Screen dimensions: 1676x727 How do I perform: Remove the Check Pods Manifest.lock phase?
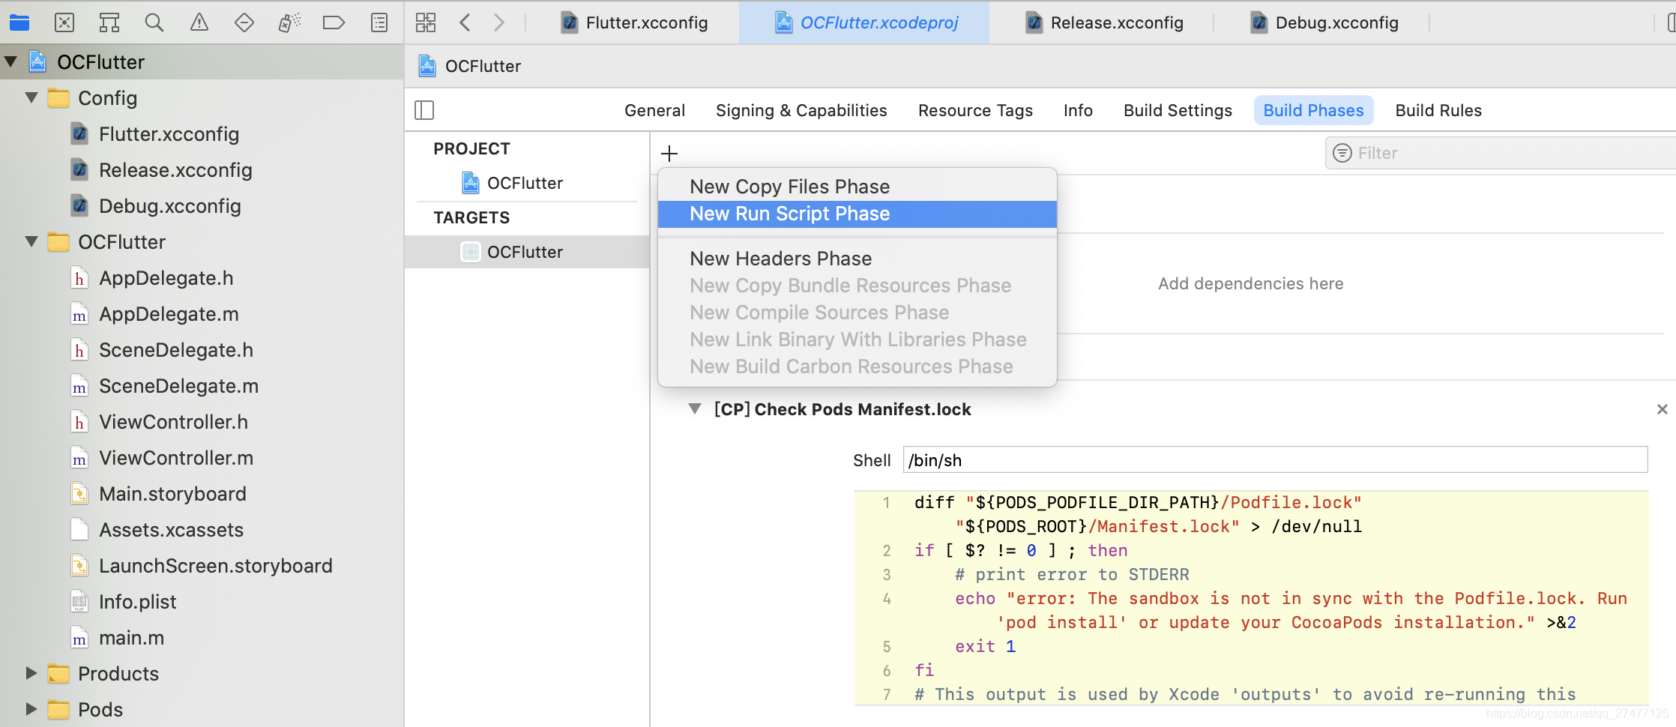click(1662, 409)
